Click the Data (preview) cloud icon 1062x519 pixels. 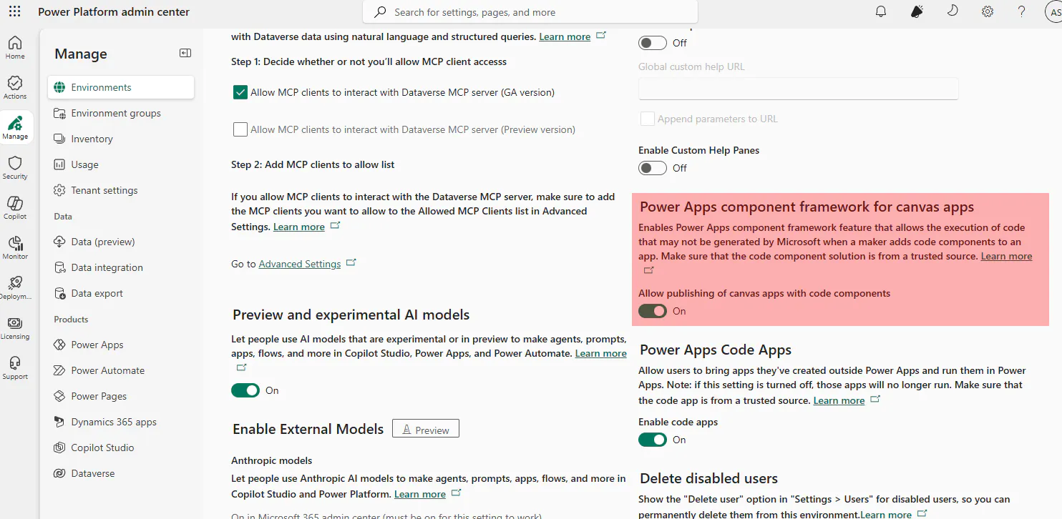click(x=59, y=242)
